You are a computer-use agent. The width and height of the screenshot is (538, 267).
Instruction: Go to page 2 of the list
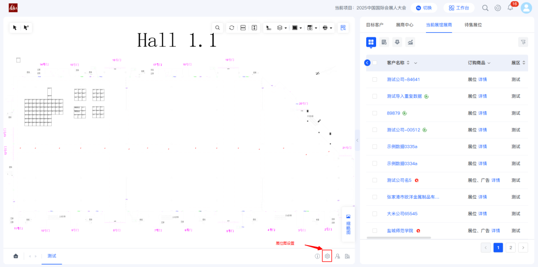[511, 248]
